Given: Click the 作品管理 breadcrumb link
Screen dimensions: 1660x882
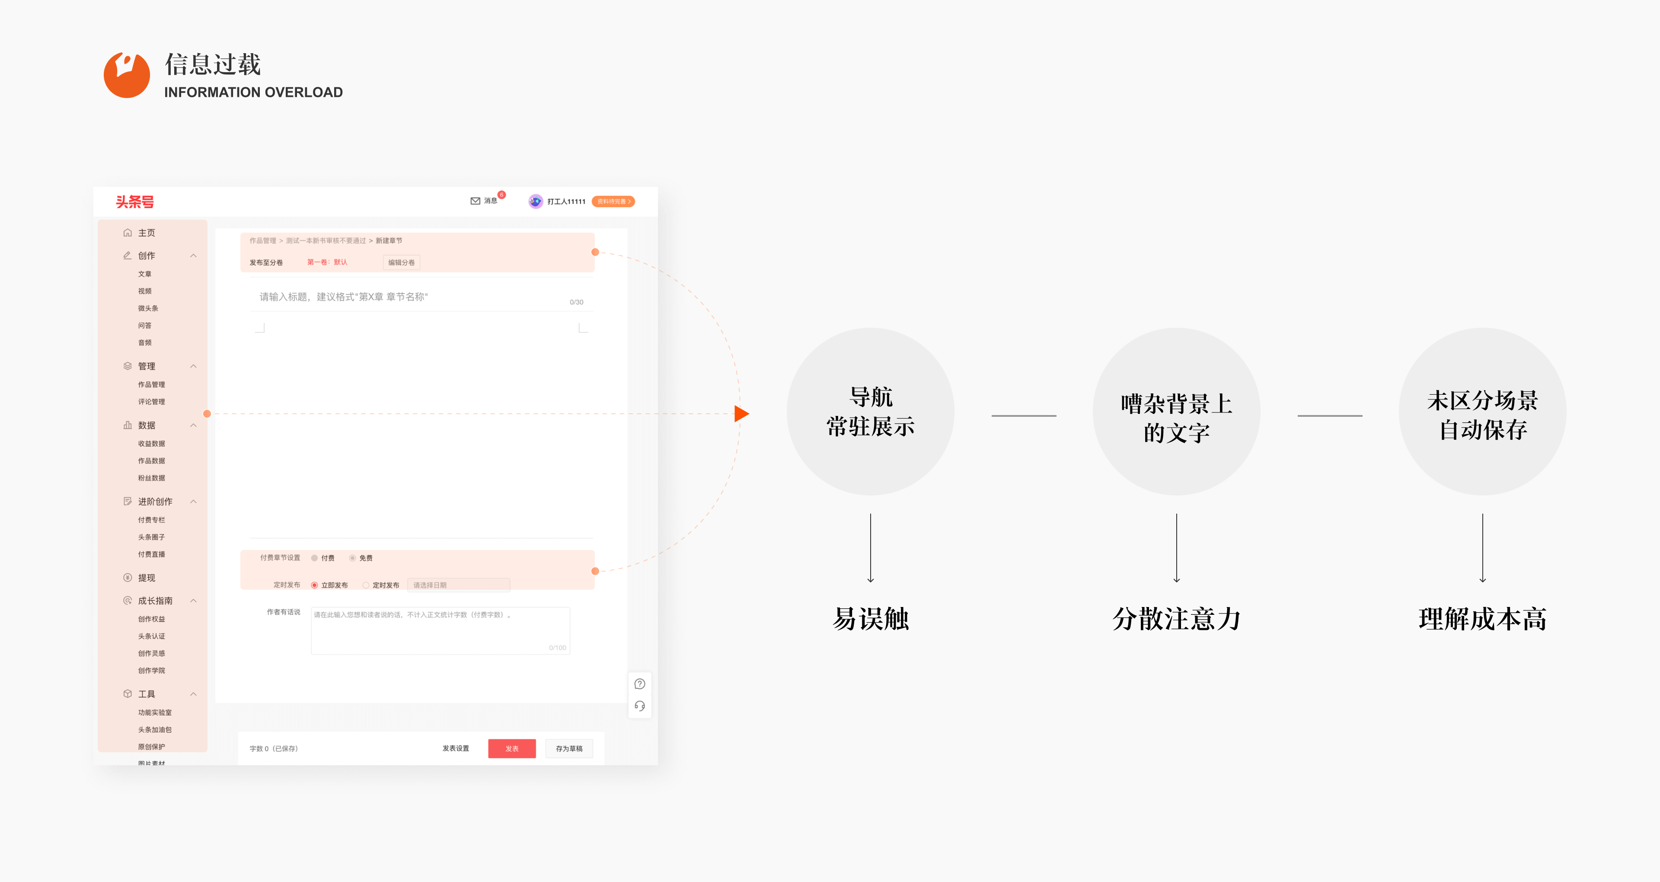Looking at the screenshot, I should (x=263, y=241).
